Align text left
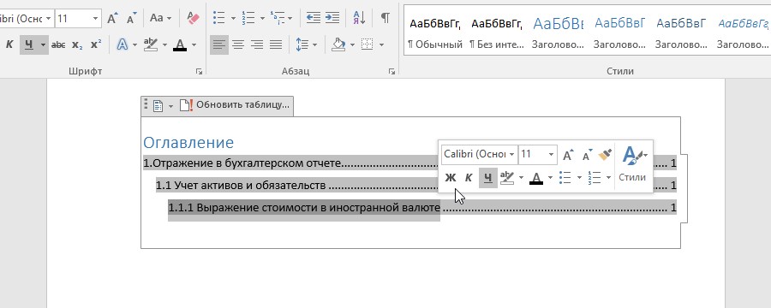771x308 pixels. point(219,44)
